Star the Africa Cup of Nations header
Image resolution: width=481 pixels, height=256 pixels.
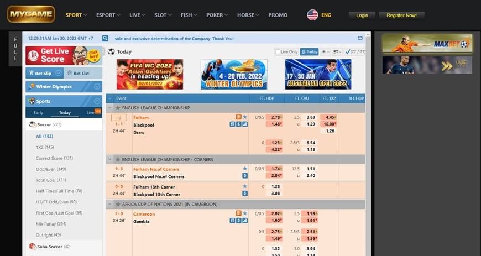tap(118, 205)
